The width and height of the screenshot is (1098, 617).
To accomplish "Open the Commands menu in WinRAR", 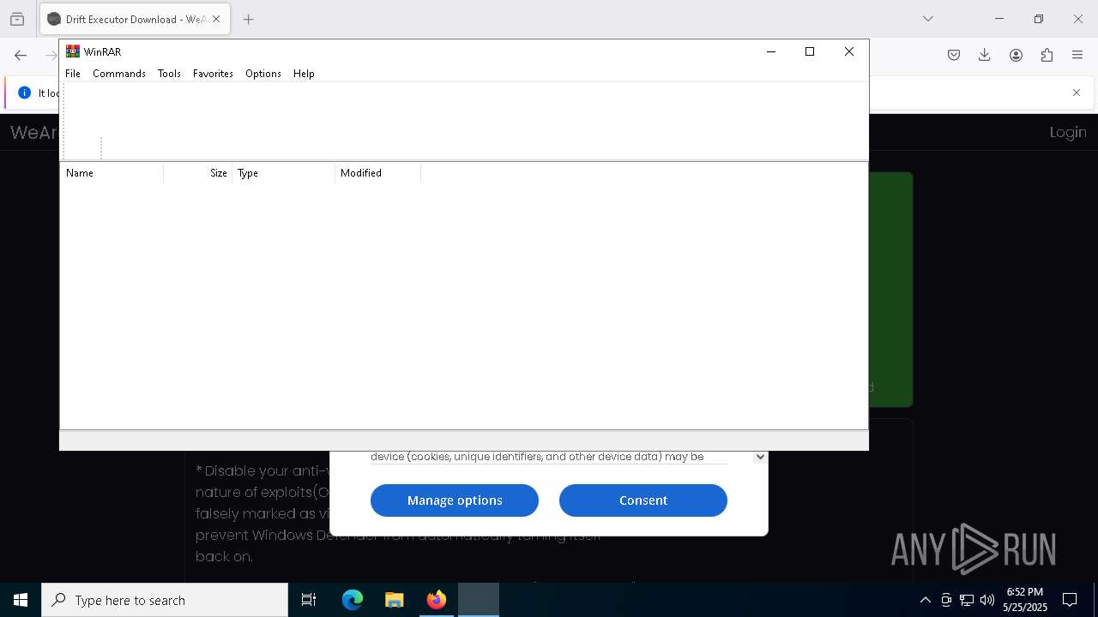I will point(119,74).
